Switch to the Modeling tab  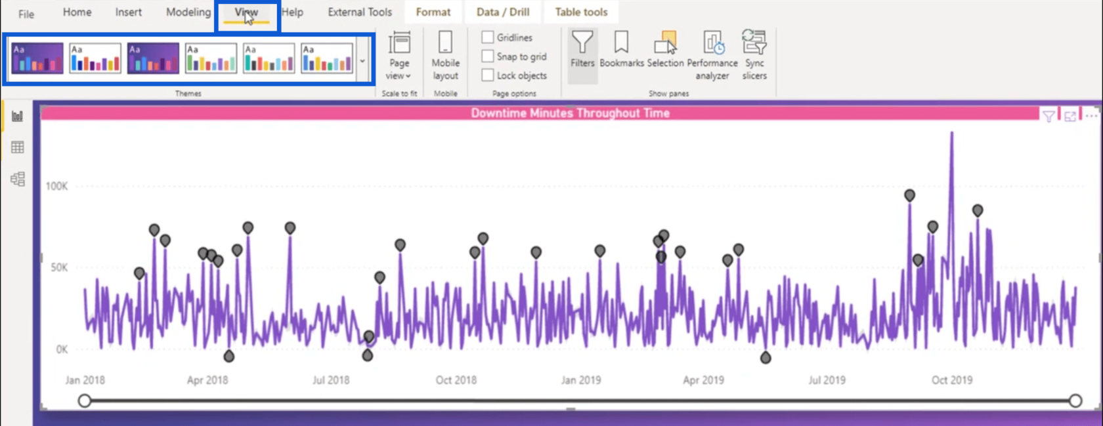coord(188,12)
